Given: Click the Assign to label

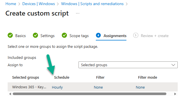Looking at the screenshot, I should (x=15, y=65).
